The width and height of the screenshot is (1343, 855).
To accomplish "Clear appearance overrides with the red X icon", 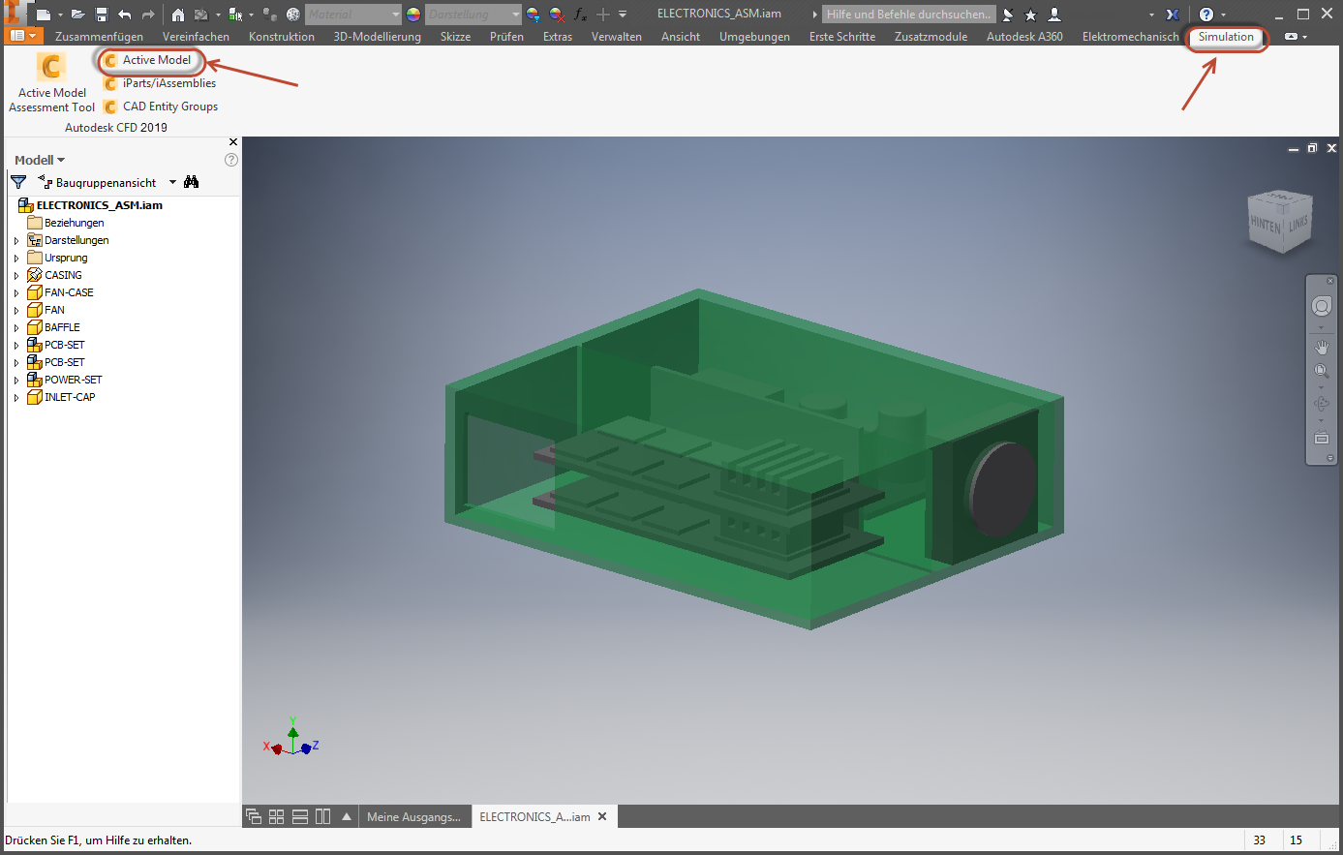I will pos(557,15).
